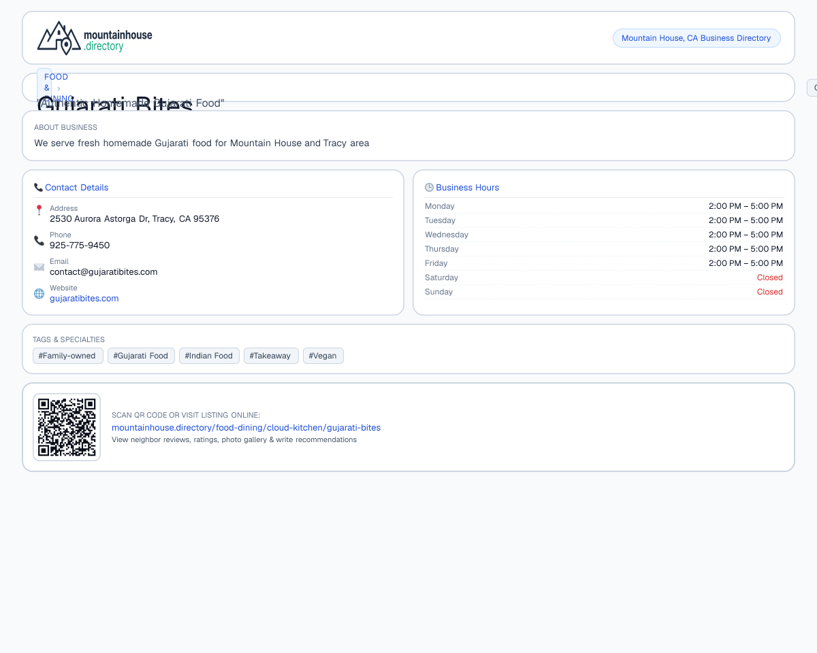Select the #Indian Food tag
Screen dimensions: 817x653
(x=209, y=356)
